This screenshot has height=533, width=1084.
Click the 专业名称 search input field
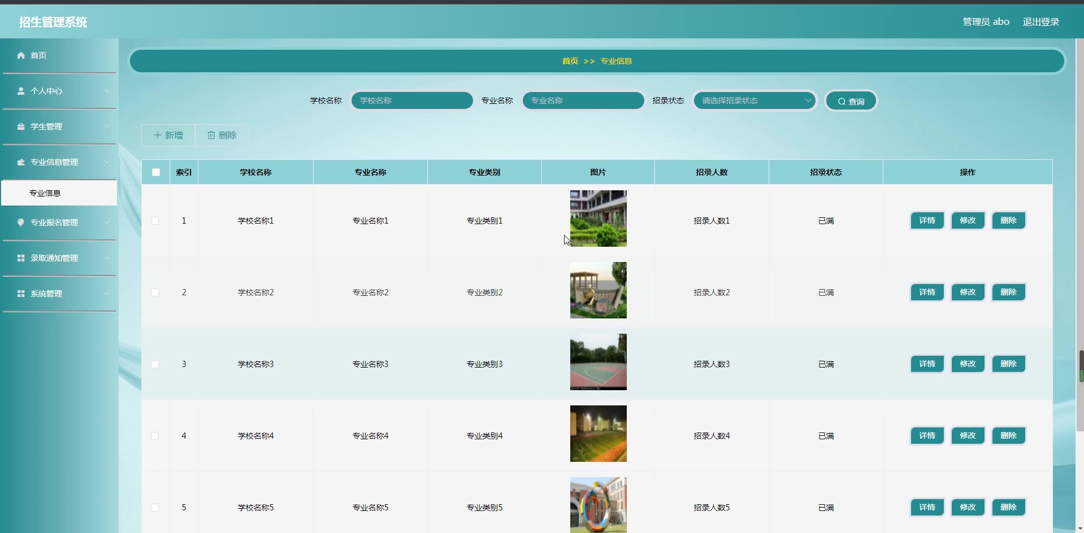[583, 101]
